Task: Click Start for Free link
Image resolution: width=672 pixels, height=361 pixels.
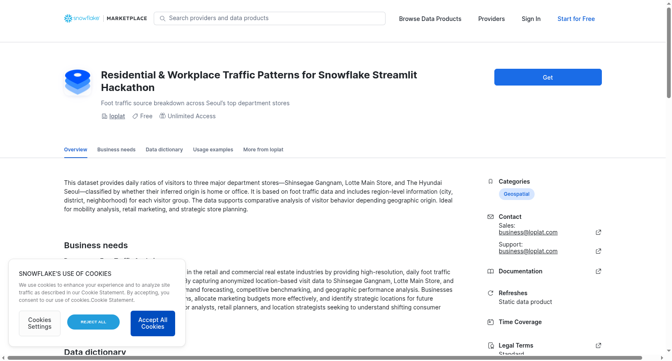Action: [576, 19]
